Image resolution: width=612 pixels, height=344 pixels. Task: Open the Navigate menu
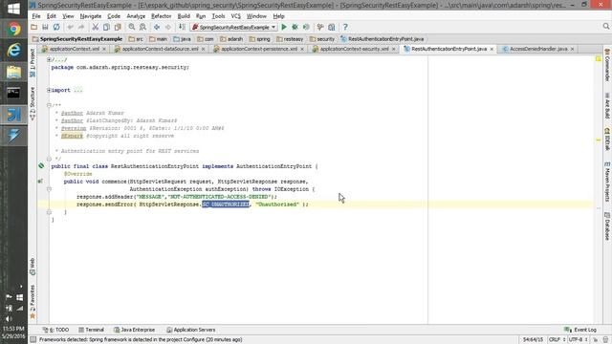pyautogui.click(x=91, y=16)
